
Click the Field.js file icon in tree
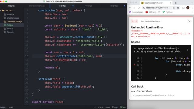(x=5, y=25)
